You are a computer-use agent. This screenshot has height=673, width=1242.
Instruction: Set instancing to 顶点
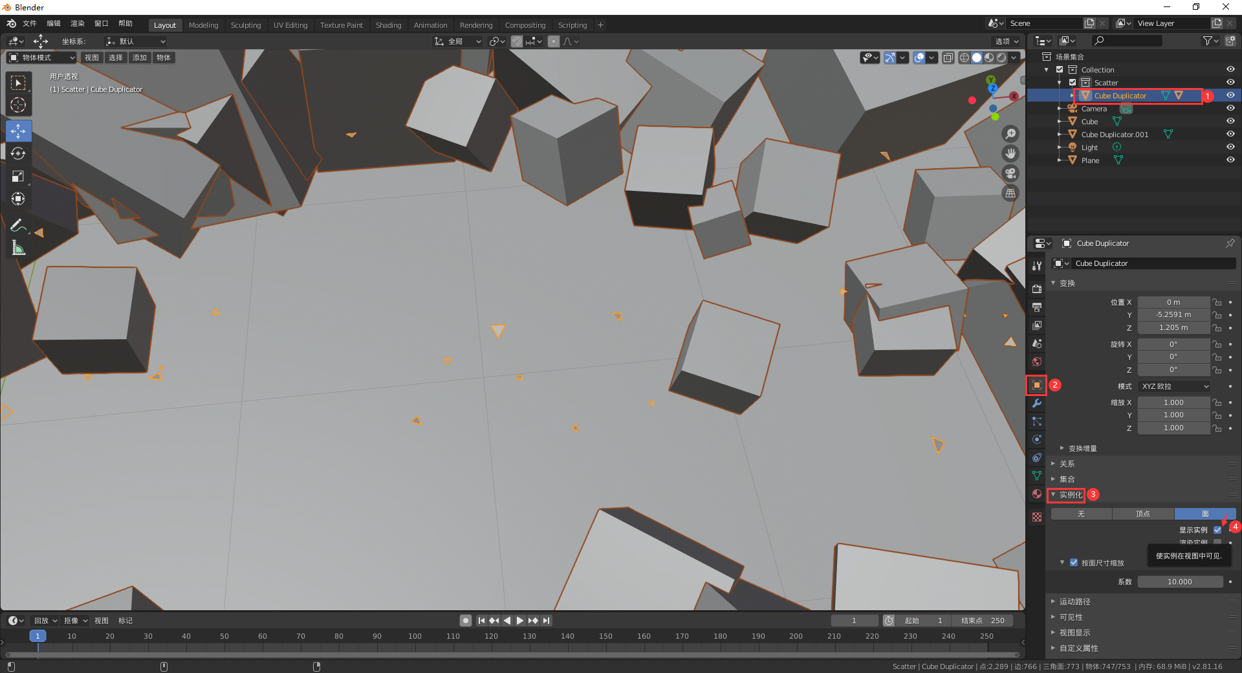(x=1143, y=514)
